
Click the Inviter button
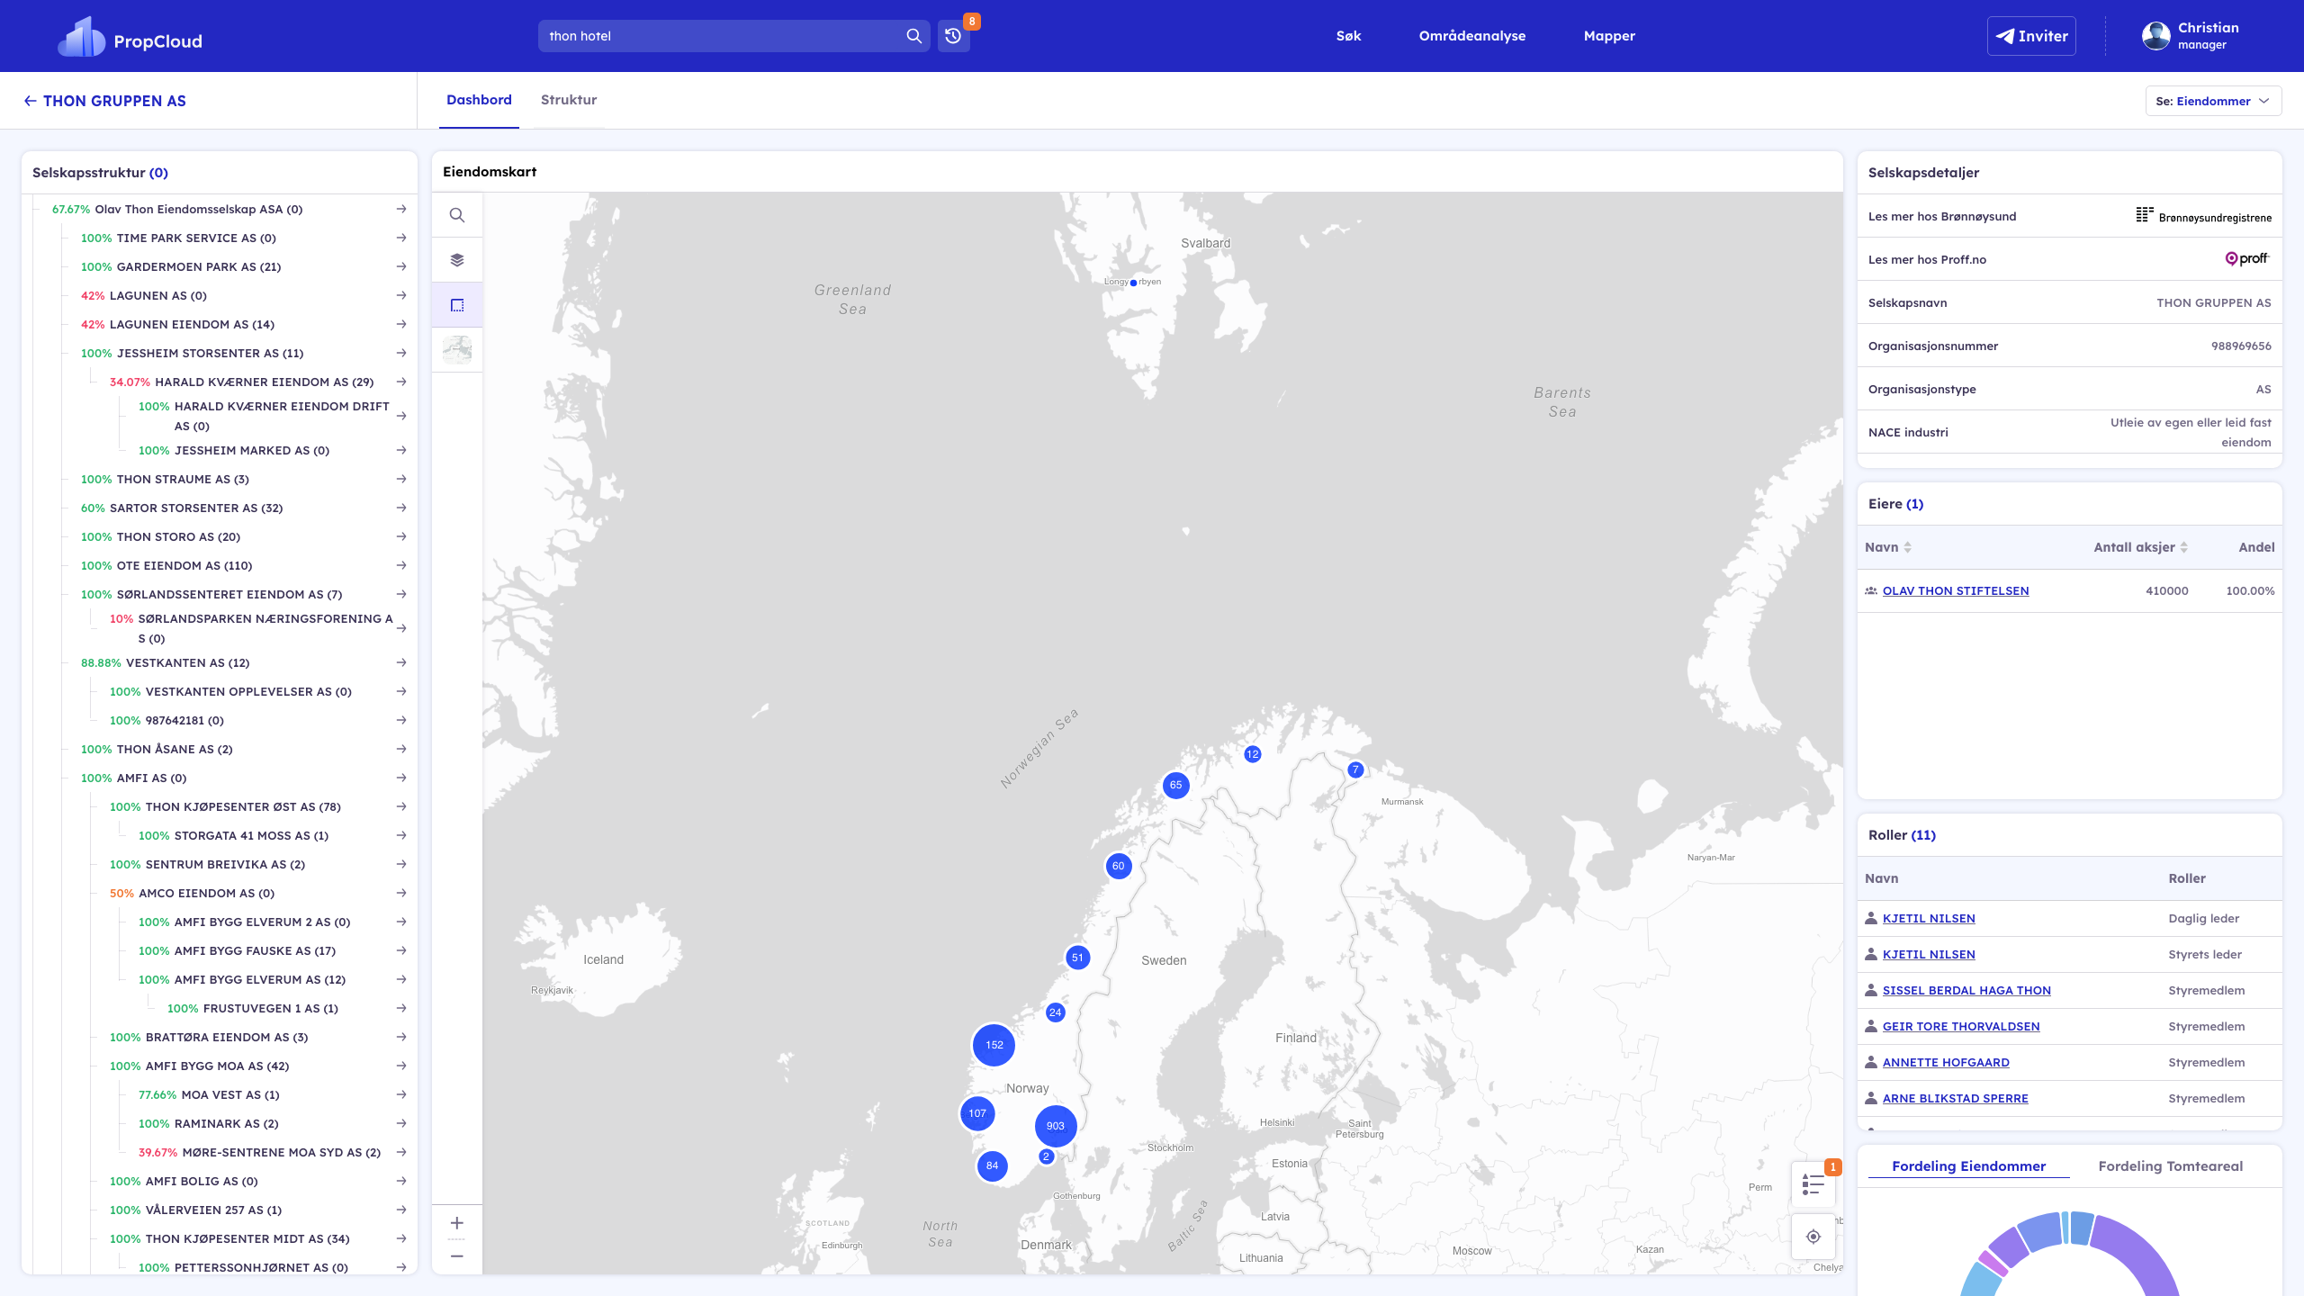point(2031,36)
